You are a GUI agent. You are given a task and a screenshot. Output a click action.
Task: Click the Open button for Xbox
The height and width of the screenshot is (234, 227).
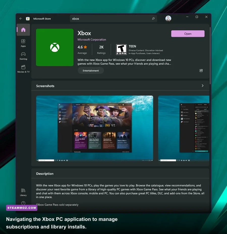click(x=188, y=34)
